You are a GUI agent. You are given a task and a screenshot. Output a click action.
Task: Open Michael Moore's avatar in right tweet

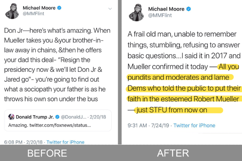pyautogui.click(x=136, y=13)
